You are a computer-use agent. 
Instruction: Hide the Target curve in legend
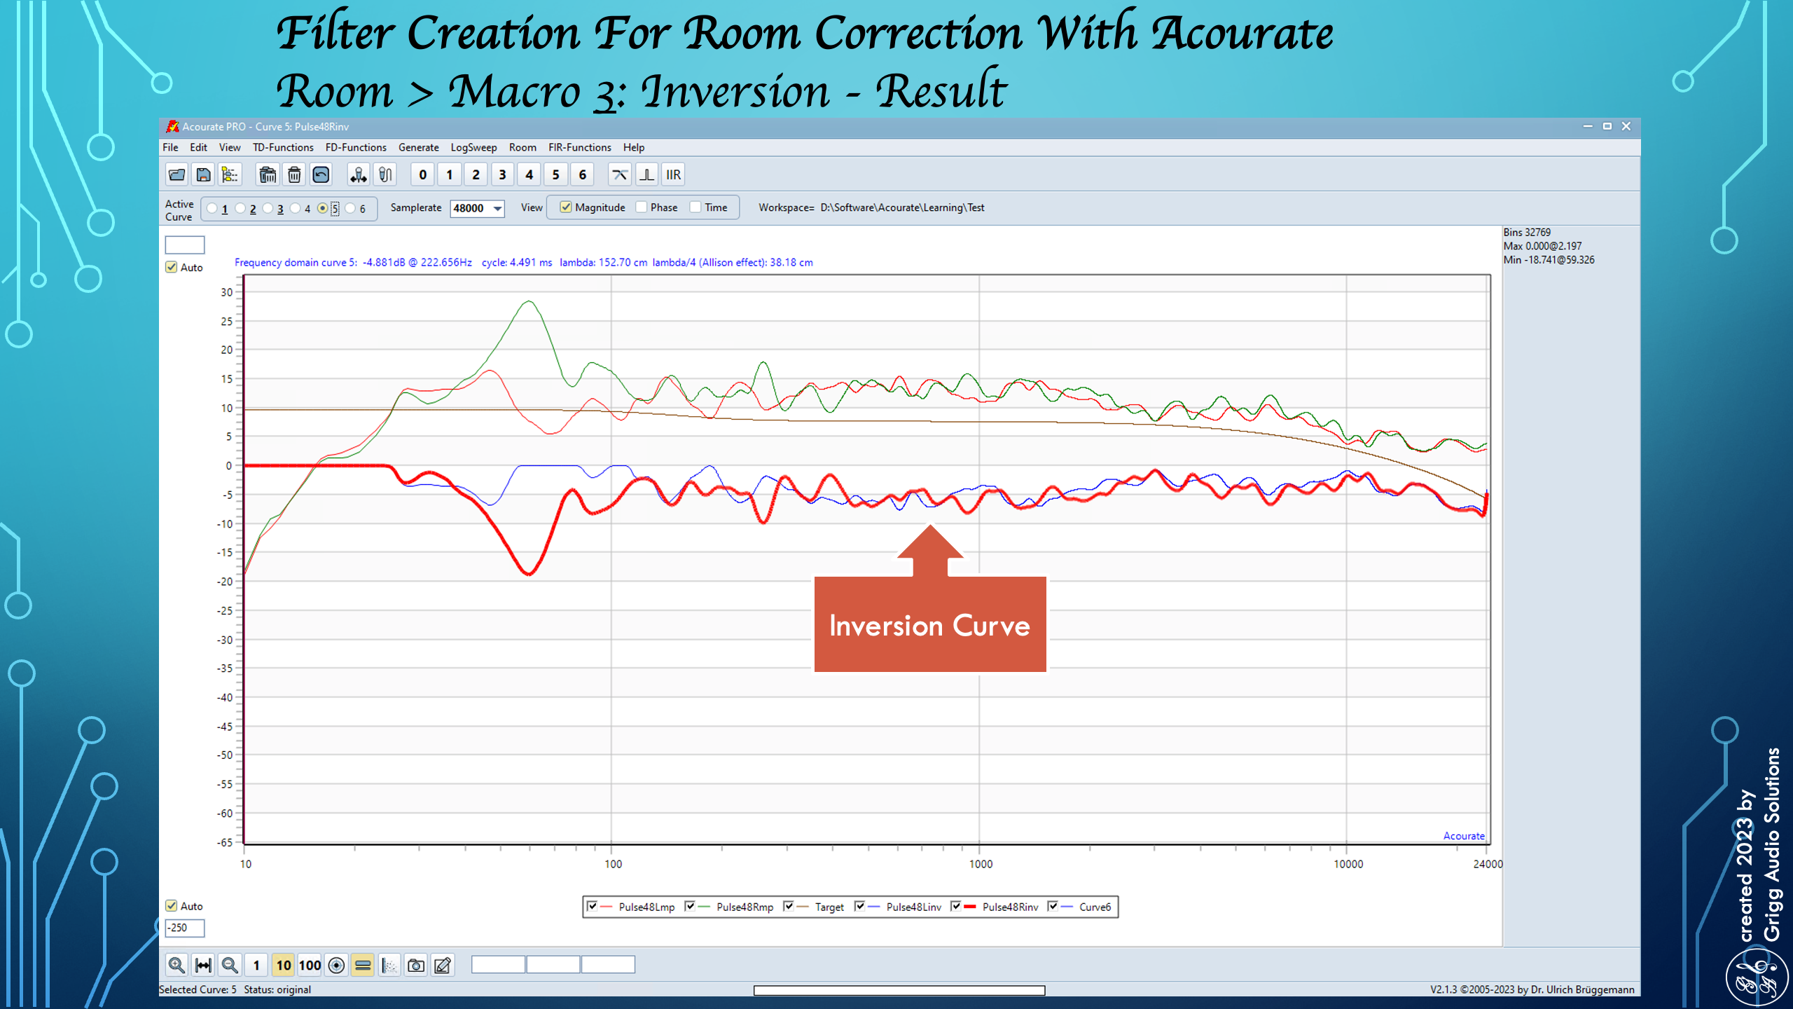tap(789, 906)
